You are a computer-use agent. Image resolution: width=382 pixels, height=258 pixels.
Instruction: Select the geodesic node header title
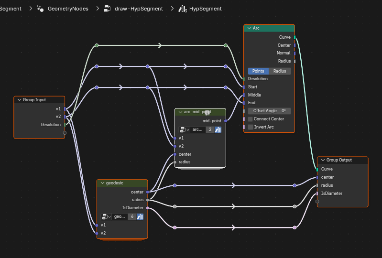[x=114, y=183]
